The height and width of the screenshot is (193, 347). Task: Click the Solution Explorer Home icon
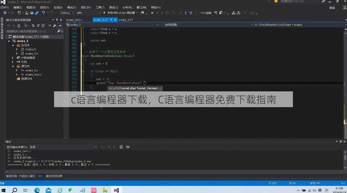pos(19,26)
